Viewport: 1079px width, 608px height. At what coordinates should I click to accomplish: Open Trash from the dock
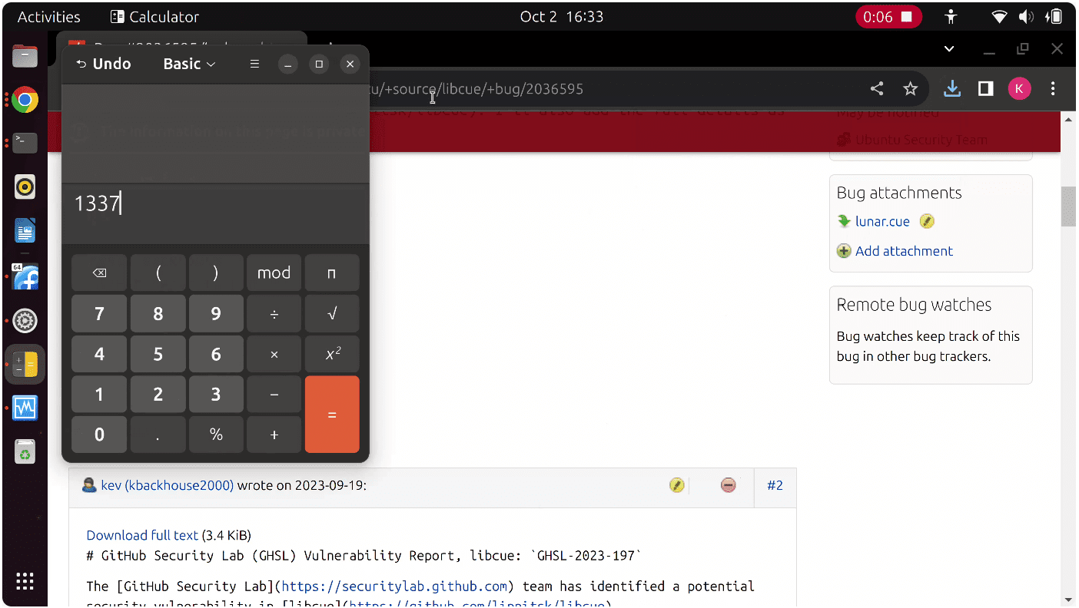(25, 451)
